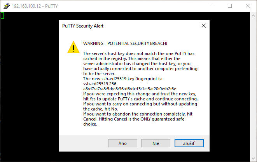Open the PuTTY system menu icon
The image size is (257, 162).
coord(7,6)
